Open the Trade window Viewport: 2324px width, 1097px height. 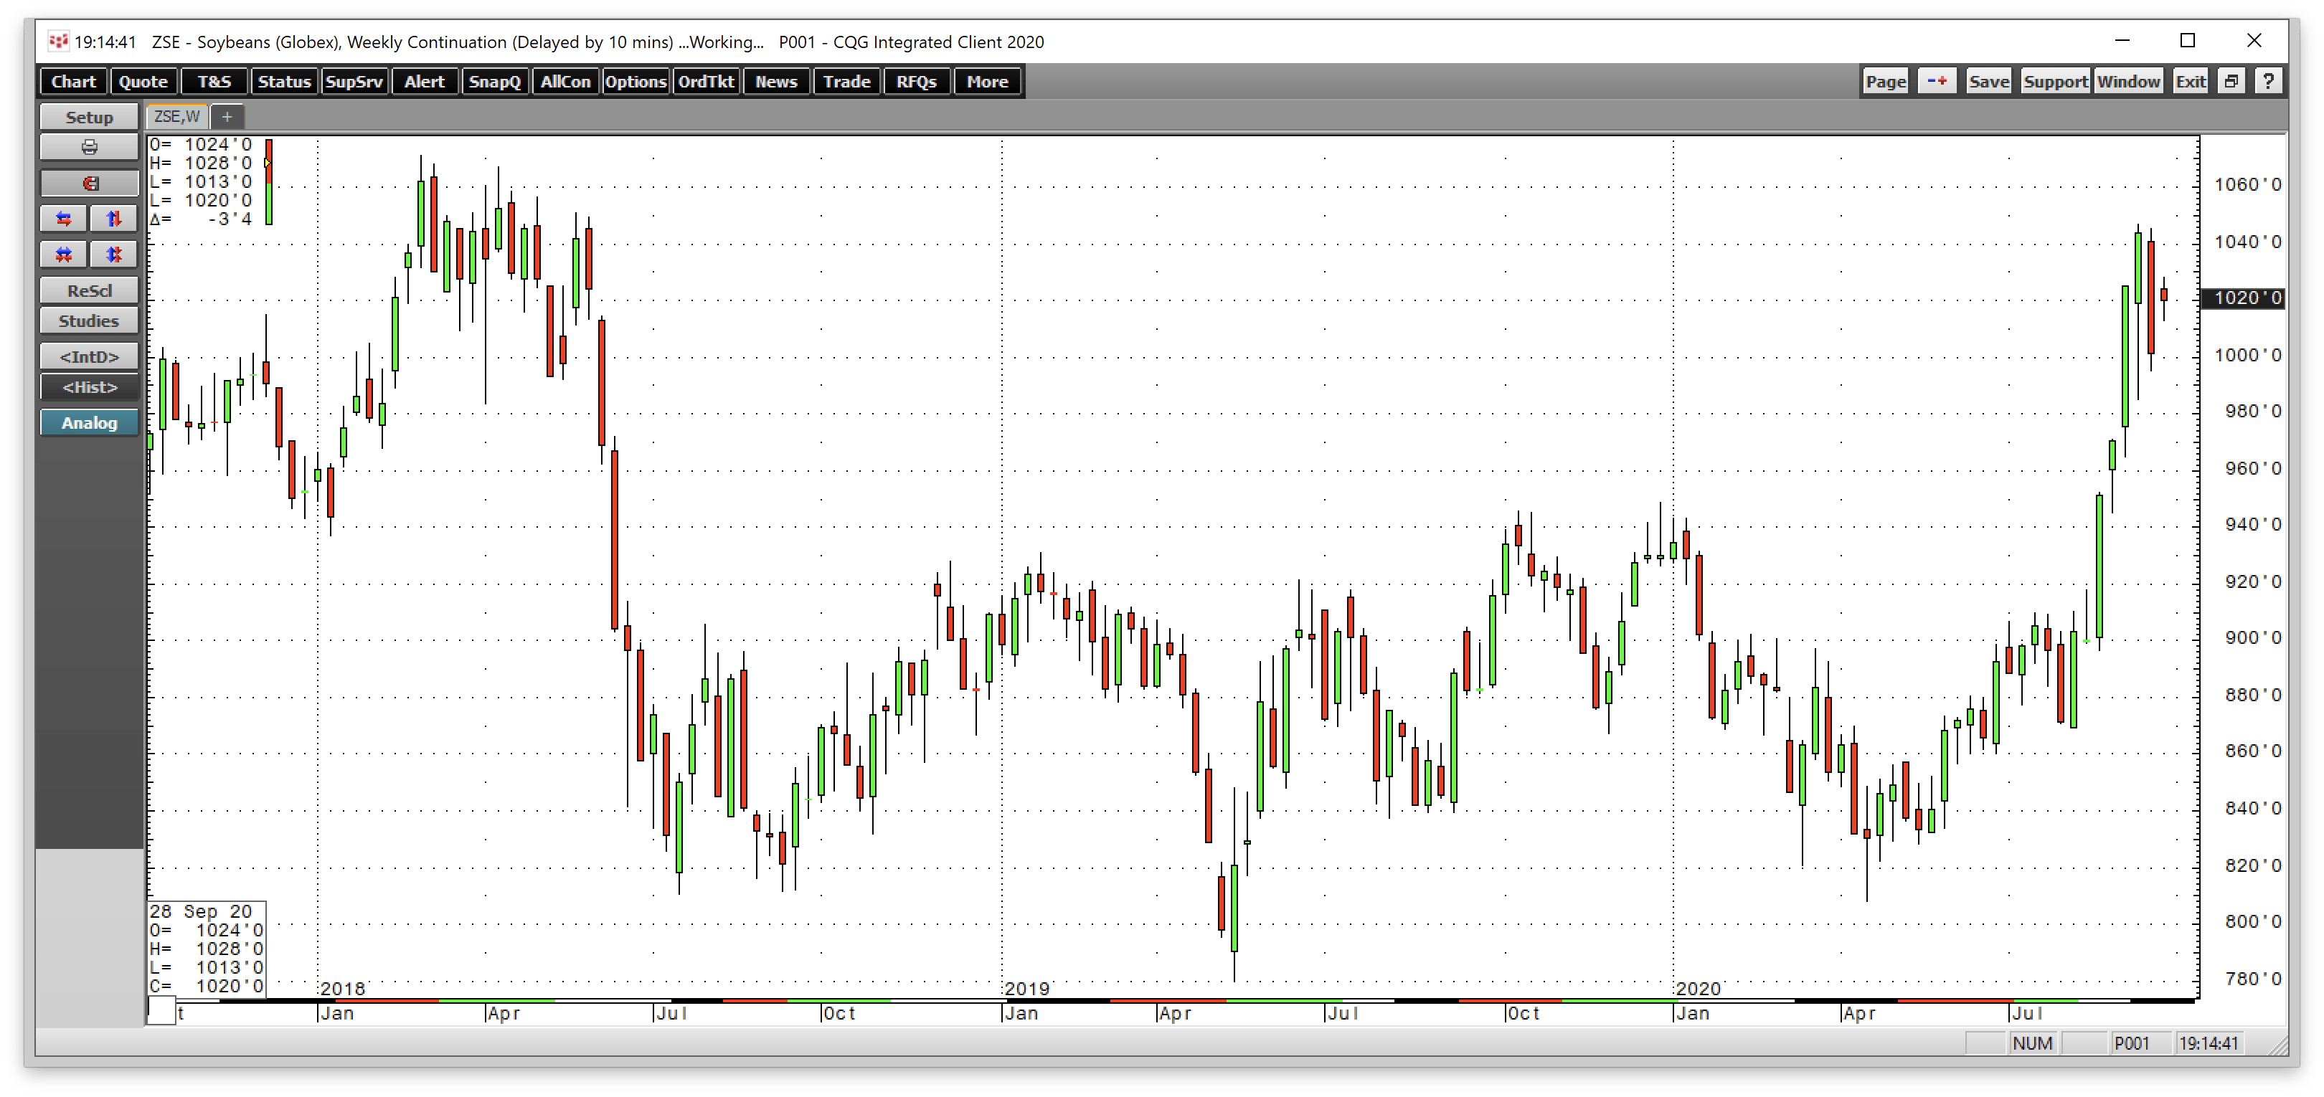click(846, 81)
